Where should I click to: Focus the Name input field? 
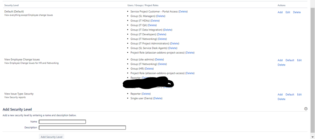(x=62, y=122)
